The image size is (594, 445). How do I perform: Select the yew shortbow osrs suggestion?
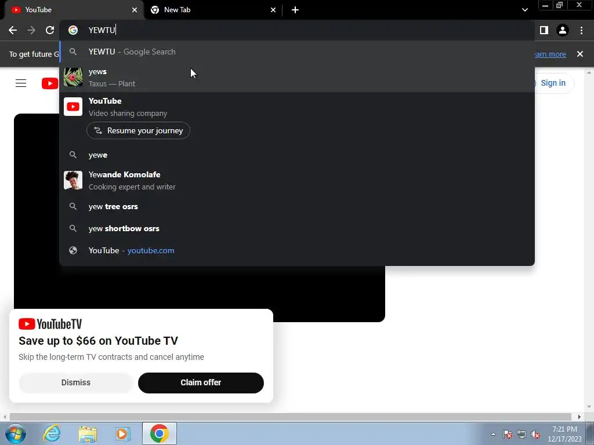click(x=297, y=228)
